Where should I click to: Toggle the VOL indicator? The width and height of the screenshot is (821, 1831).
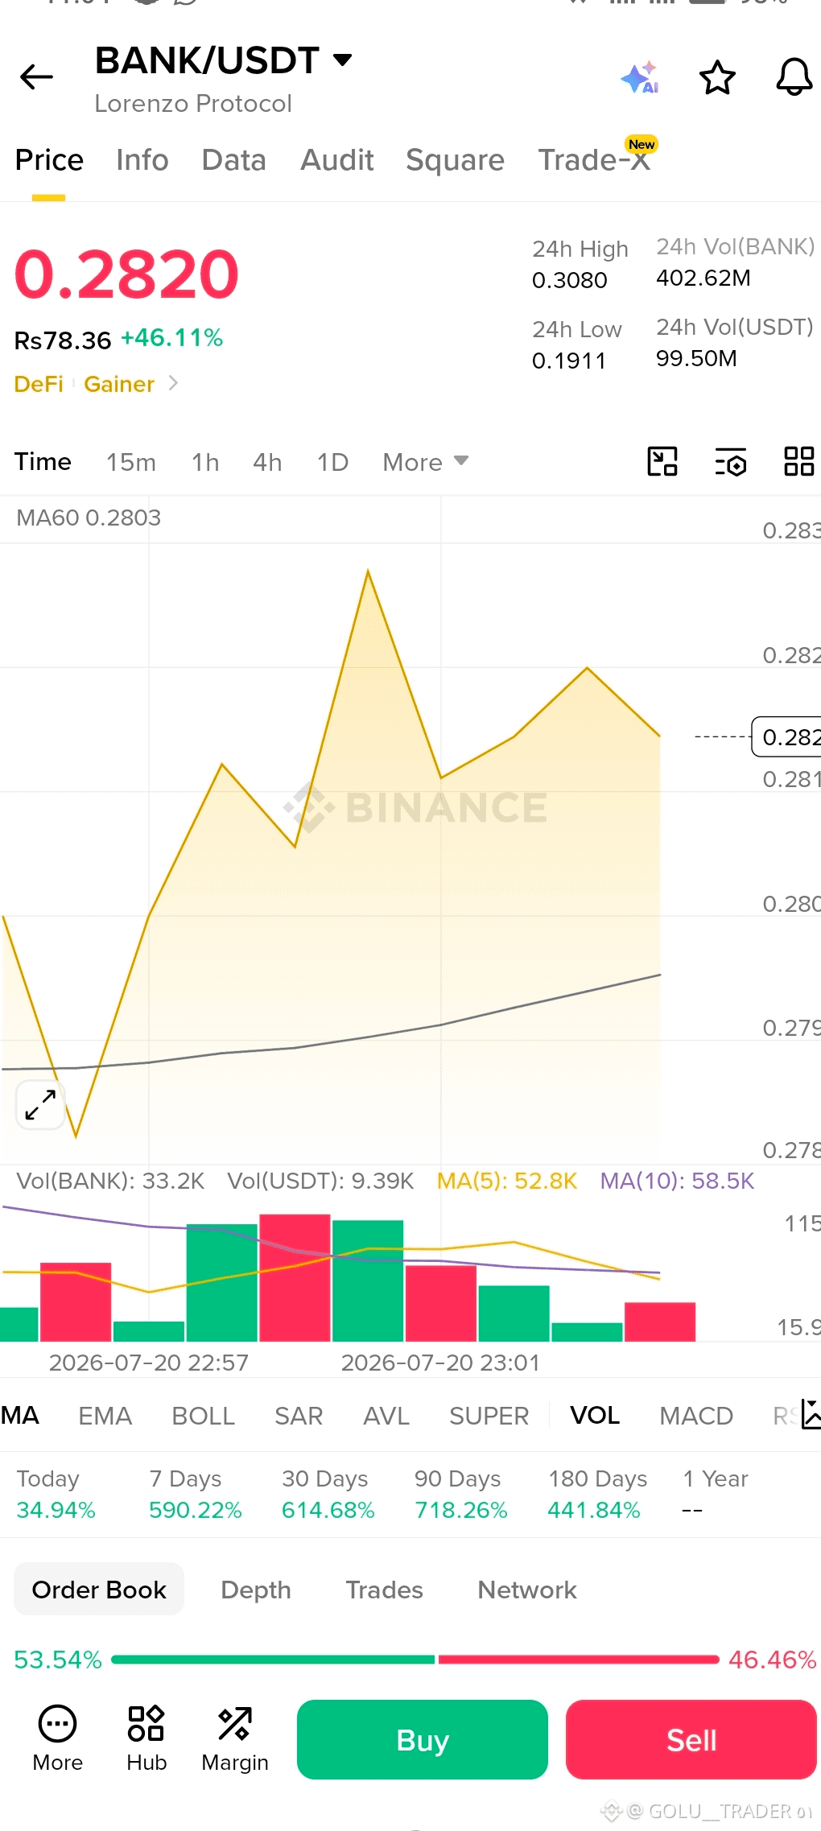pyautogui.click(x=595, y=1415)
